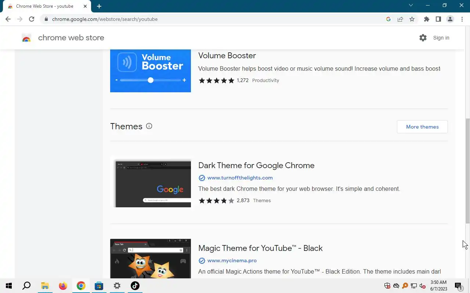Open the Volume Booster thumbnail

click(151, 71)
